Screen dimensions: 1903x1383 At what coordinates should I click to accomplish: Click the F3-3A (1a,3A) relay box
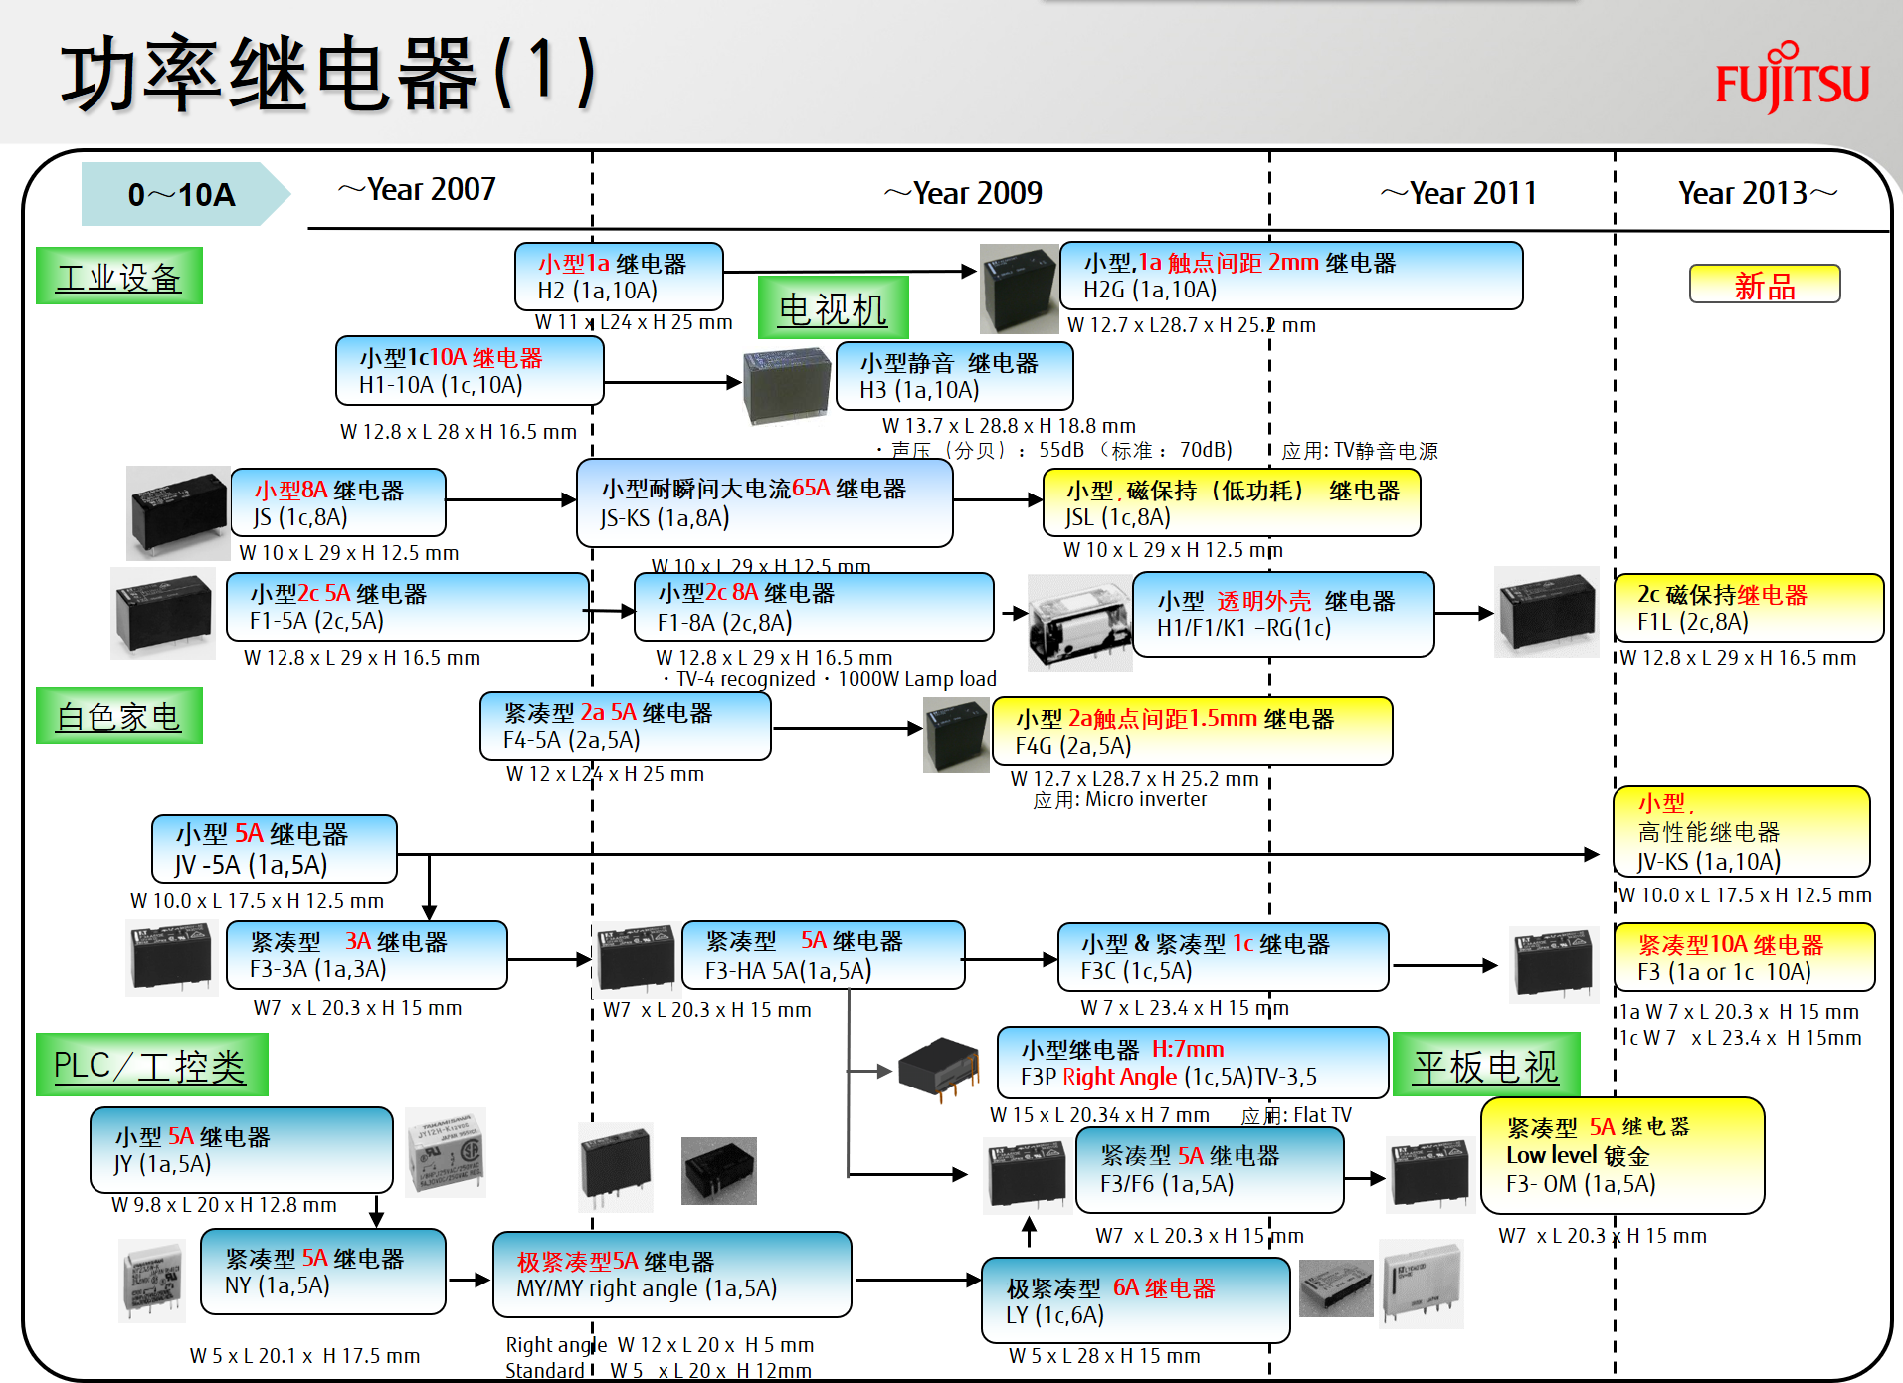coord(366,955)
